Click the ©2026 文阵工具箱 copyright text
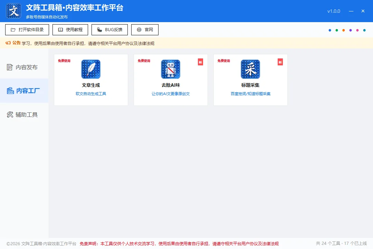Viewport: 373px width, 249px height. [41, 243]
